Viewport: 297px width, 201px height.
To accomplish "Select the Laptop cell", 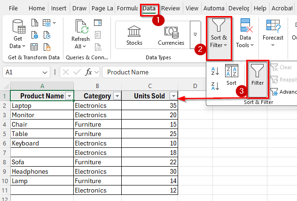I will click(42, 105).
